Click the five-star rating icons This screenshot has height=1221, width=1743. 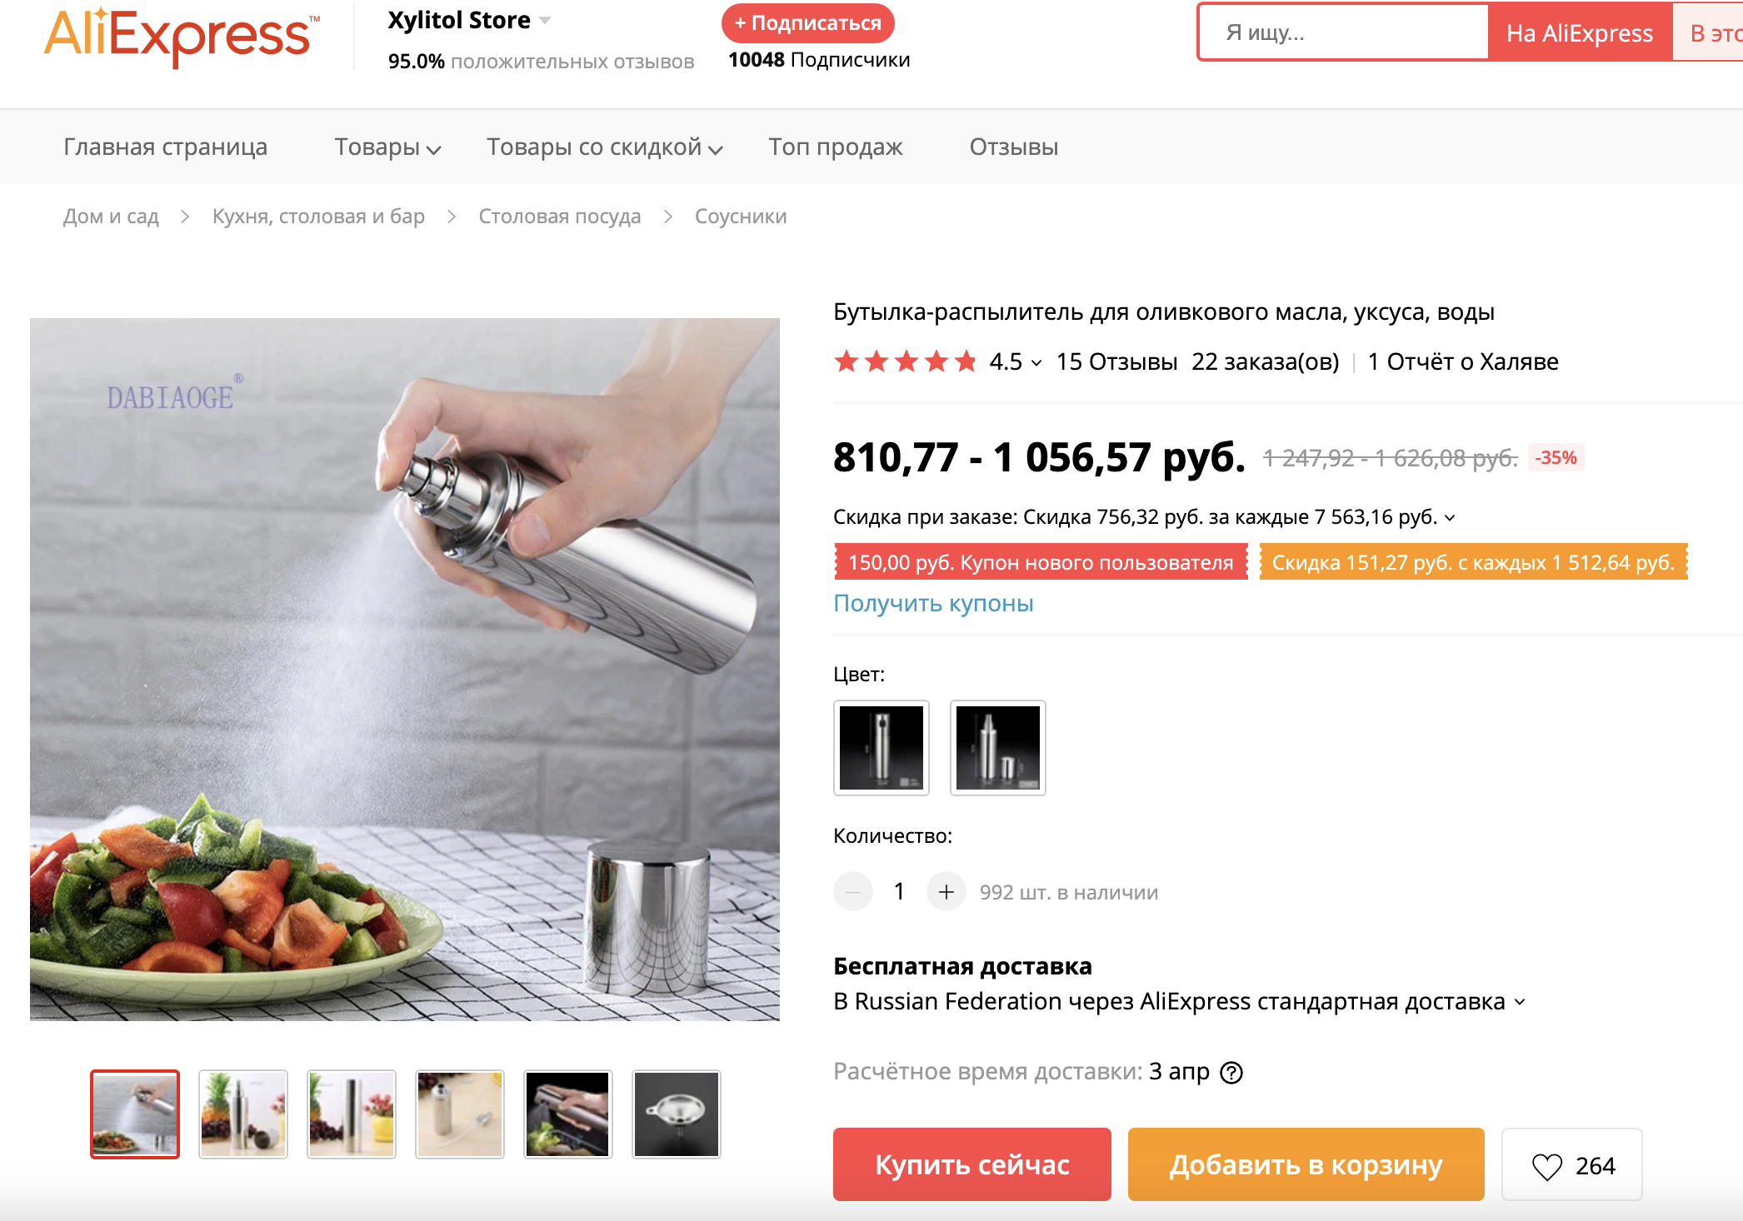coord(905,362)
